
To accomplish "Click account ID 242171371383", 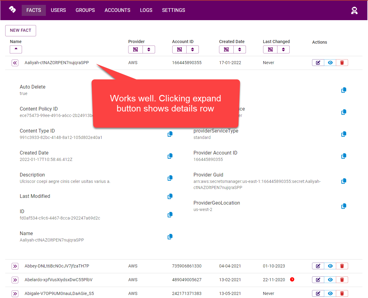I will (x=187, y=293).
